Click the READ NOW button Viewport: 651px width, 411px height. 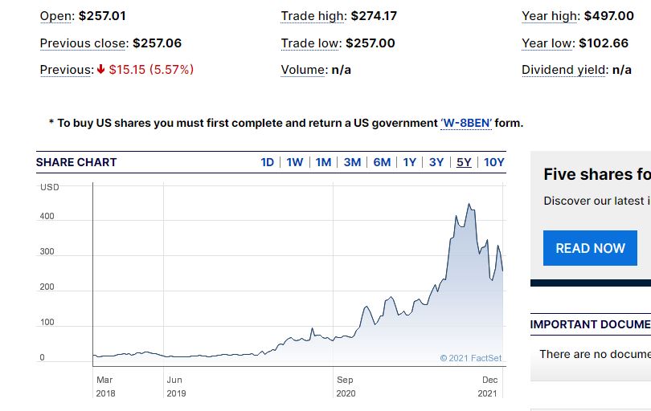[x=590, y=248]
